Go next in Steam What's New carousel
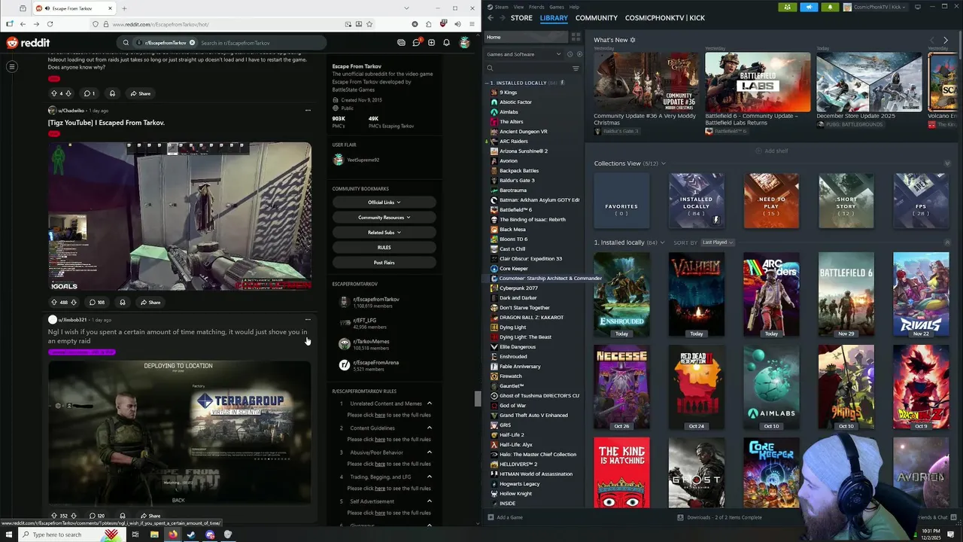Viewport: 963px width, 542px height. point(946,40)
